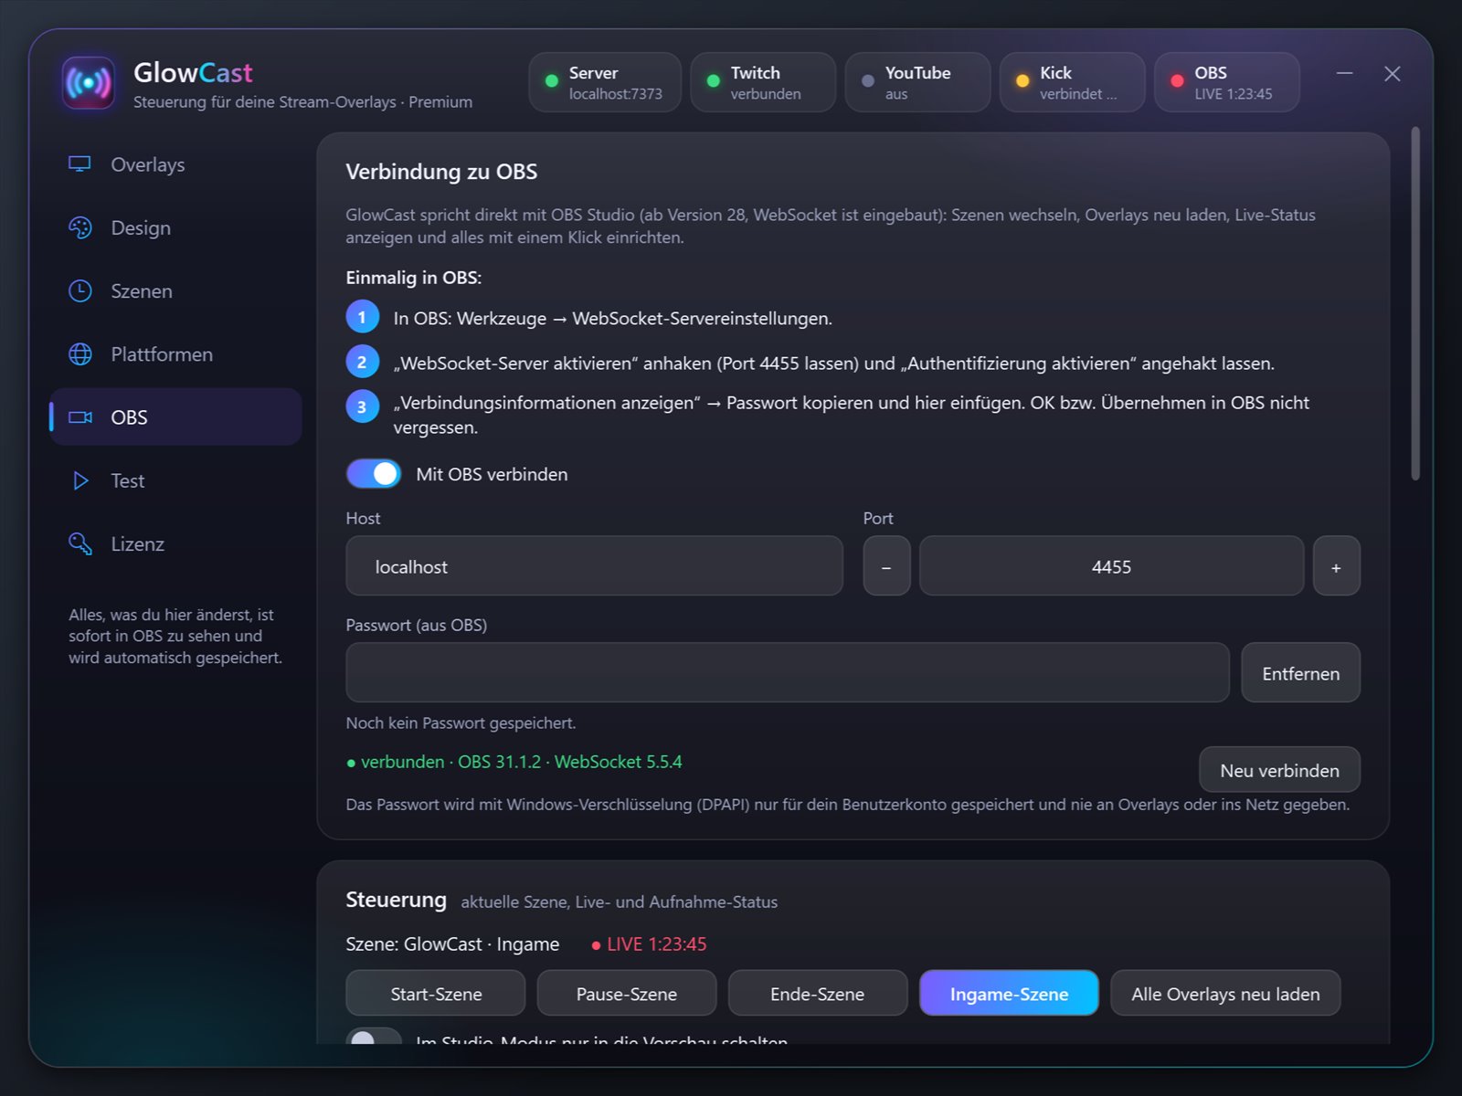The width and height of the screenshot is (1462, 1096).
Task: Click the Server localhost:7373 status chip
Action: [x=605, y=82]
